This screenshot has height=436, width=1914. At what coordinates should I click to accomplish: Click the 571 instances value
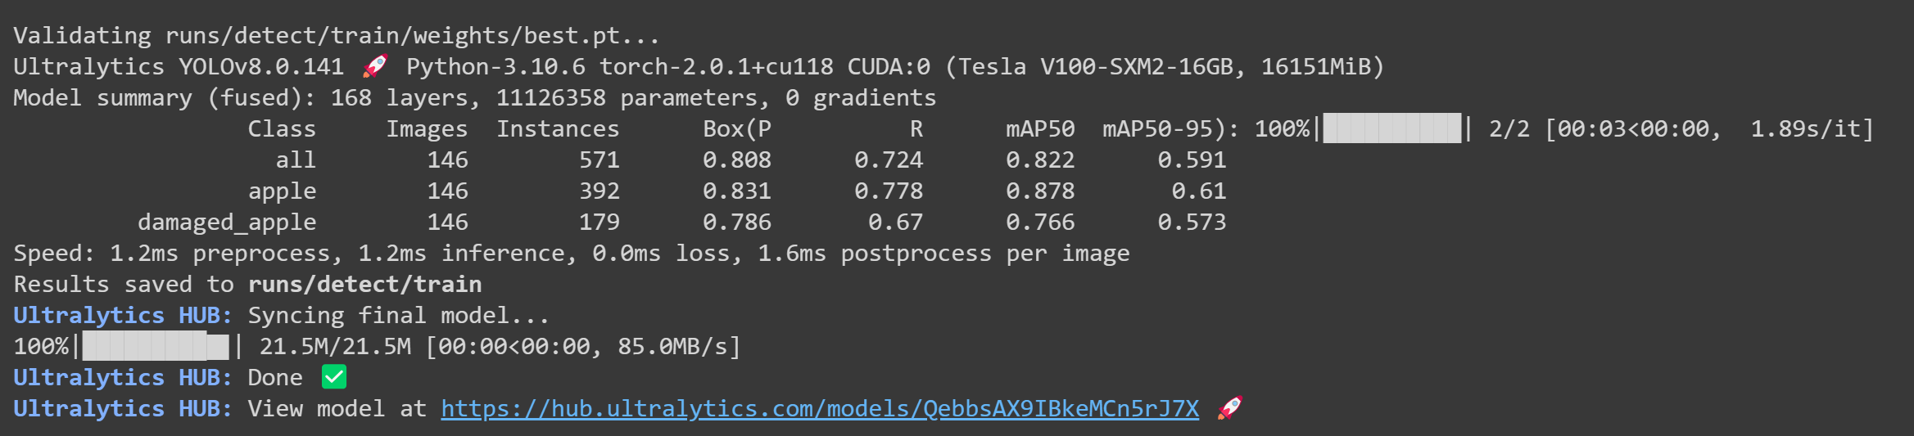[x=599, y=160]
